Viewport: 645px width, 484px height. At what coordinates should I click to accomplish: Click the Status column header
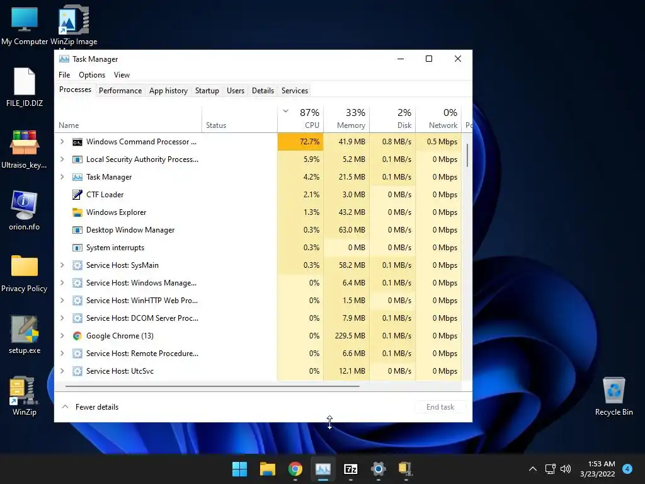coord(239,119)
